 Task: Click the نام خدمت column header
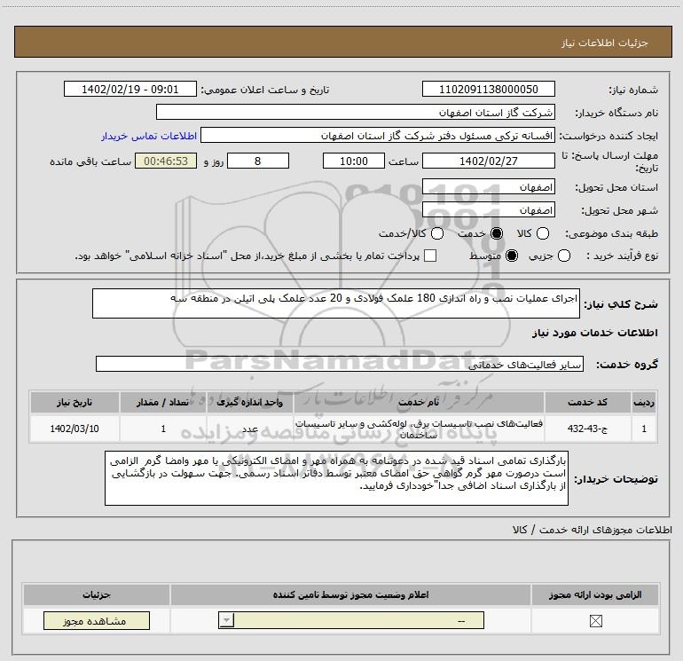[x=419, y=402]
